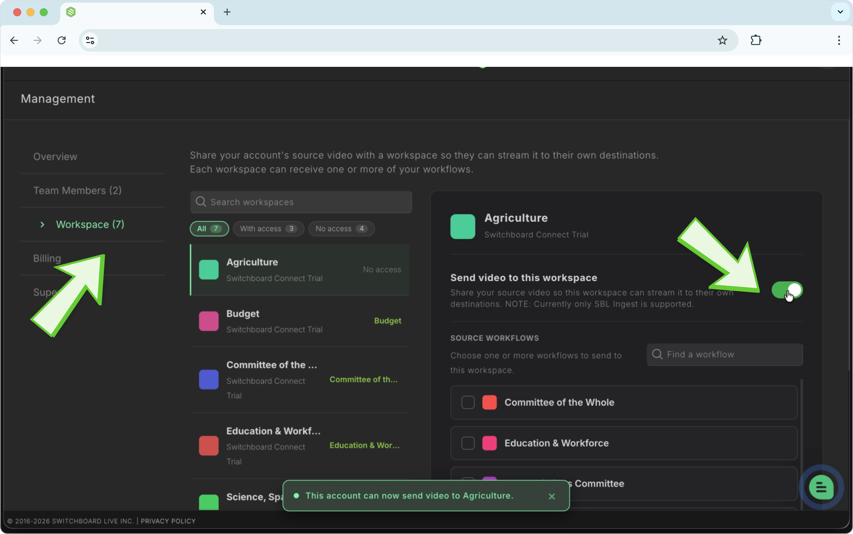Open the Chrome three-dot menu
853x534 pixels.
coord(839,40)
